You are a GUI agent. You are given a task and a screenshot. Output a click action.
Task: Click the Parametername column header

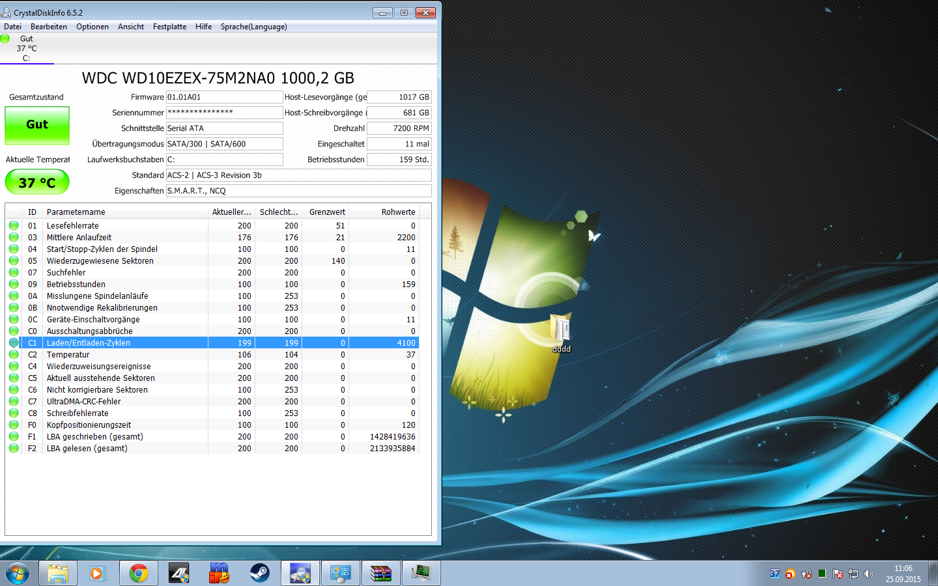click(x=125, y=212)
